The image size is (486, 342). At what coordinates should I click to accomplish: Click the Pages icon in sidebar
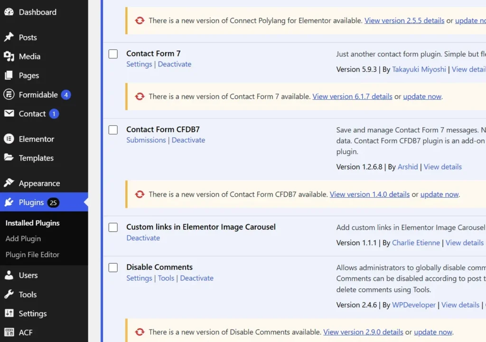pos(9,75)
